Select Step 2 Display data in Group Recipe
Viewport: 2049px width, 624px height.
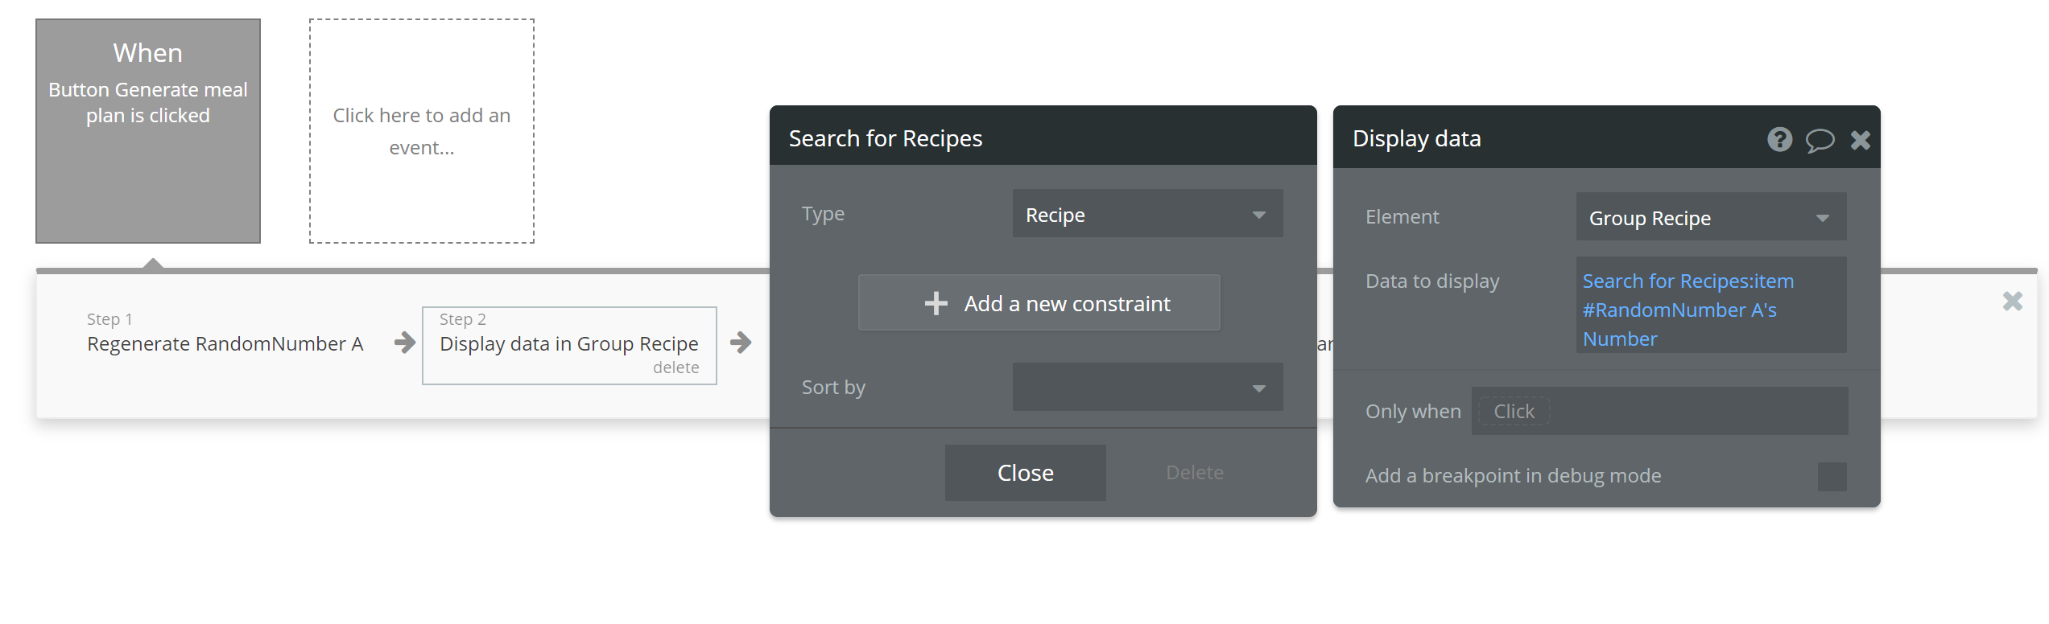(x=568, y=343)
